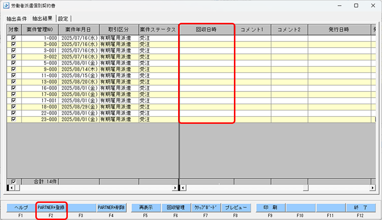Maximize the 労働者派遣個別契約書 window
Image resolution: width=382 pixels, height=220 pixels.
coord(356,5)
